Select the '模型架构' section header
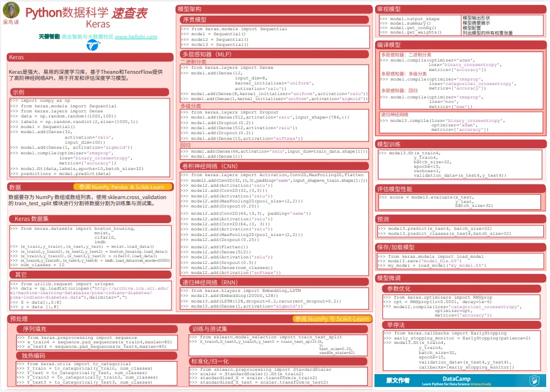The image size is (550, 392). tap(274, 9)
